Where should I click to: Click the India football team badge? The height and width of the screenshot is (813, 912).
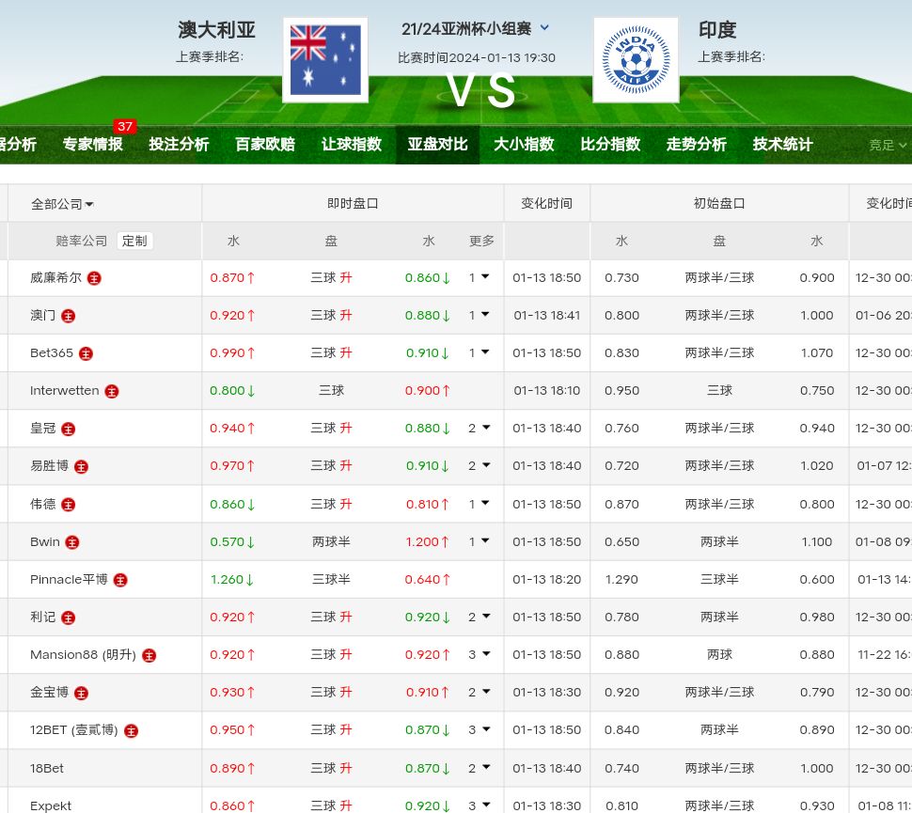[636, 60]
